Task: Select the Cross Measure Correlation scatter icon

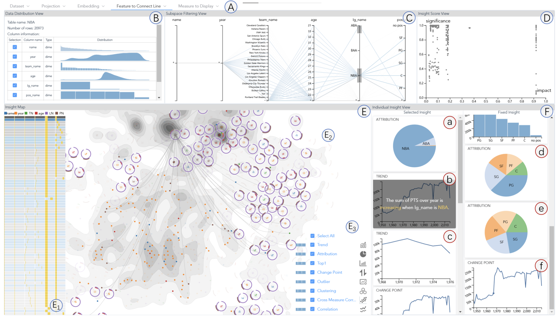Action: click(363, 300)
